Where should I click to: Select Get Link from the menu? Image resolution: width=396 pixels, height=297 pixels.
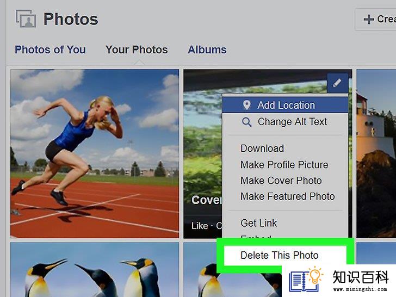(258, 223)
